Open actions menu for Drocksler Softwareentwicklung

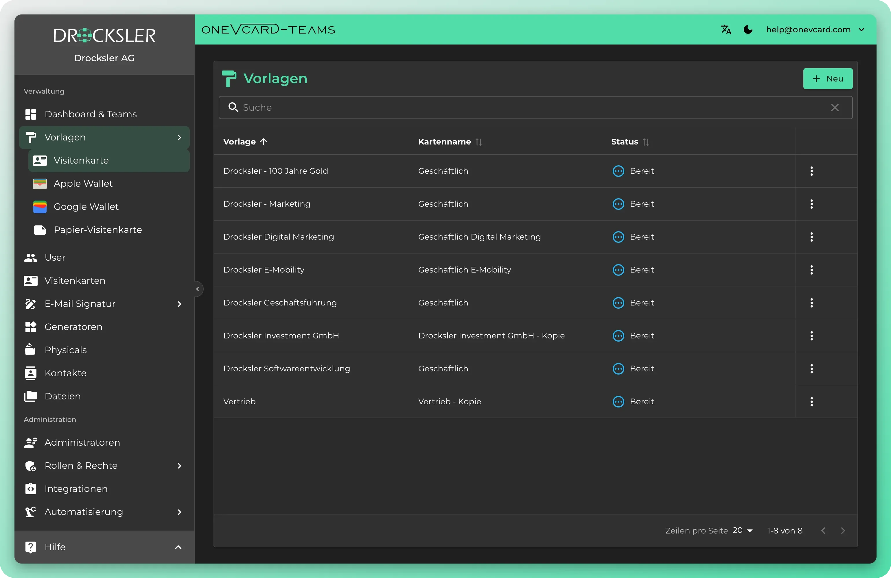811,368
